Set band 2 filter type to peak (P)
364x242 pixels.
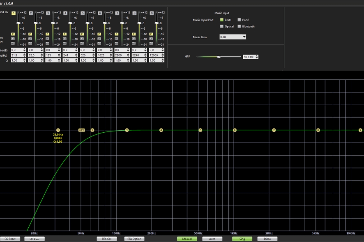30,34
